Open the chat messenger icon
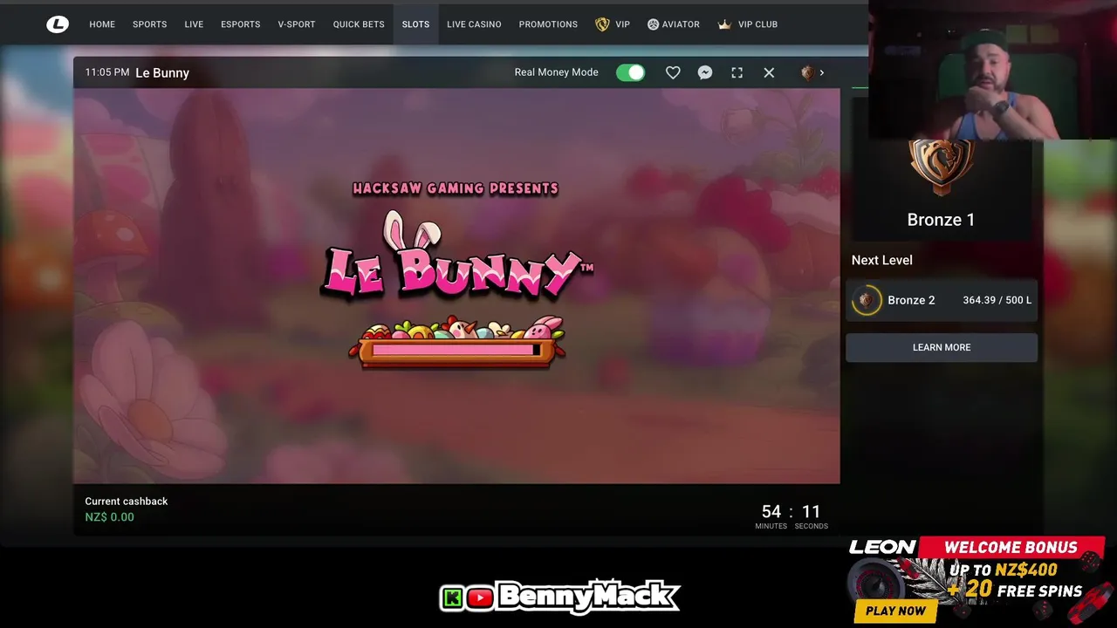 click(705, 72)
